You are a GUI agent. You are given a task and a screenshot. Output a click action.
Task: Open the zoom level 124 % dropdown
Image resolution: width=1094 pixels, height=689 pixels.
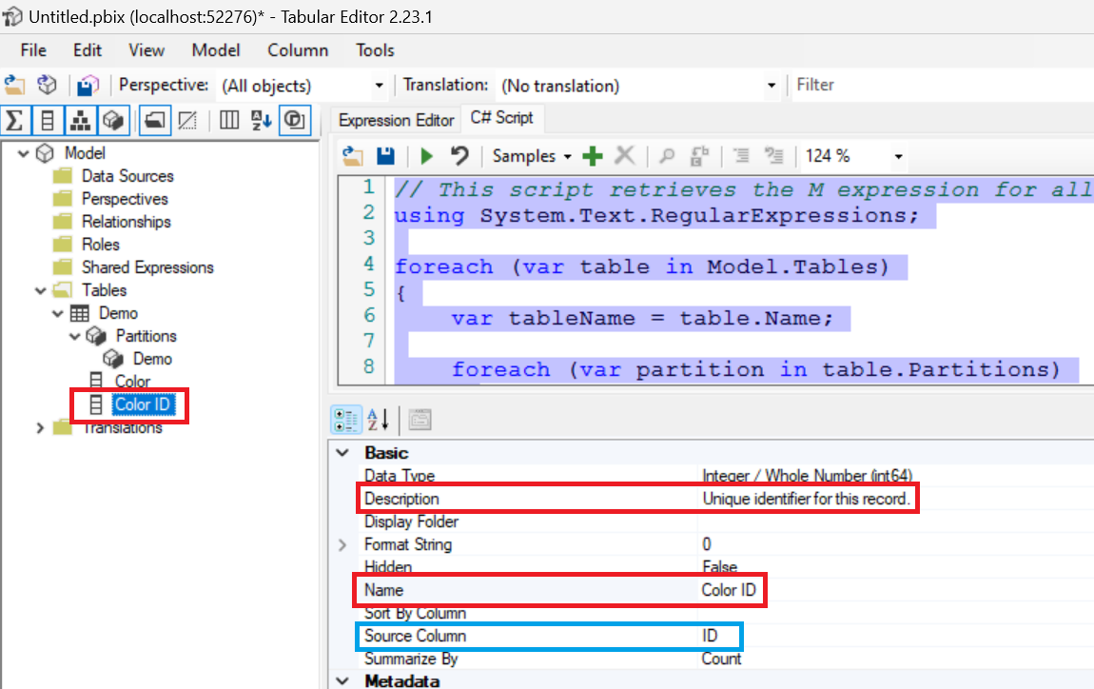pyautogui.click(x=898, y=156)
